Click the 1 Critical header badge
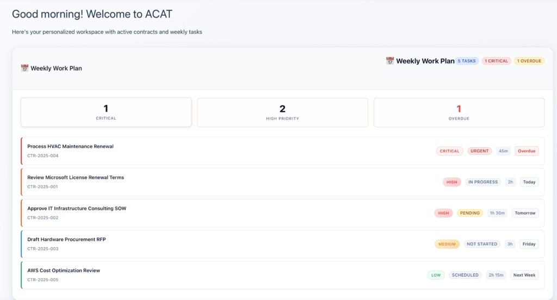557x300 pixels. click(496, 61)
